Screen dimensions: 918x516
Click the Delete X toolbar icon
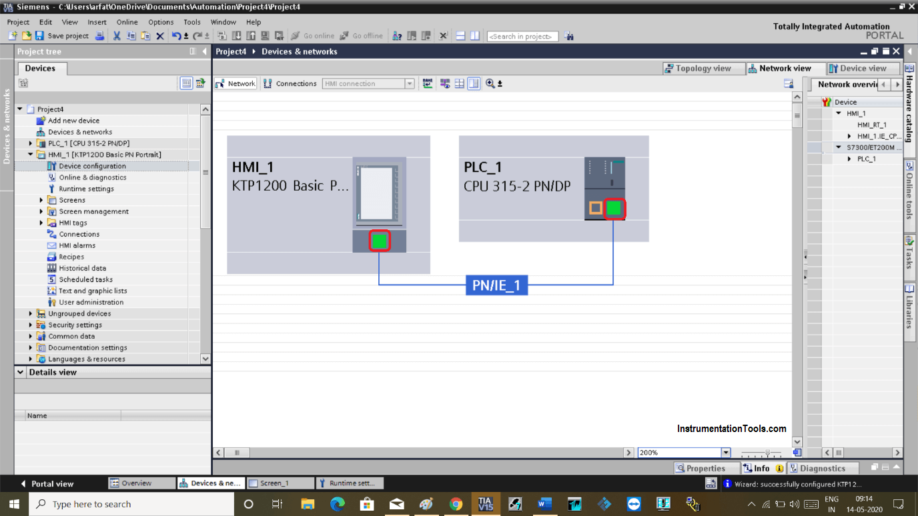[160, 36]
